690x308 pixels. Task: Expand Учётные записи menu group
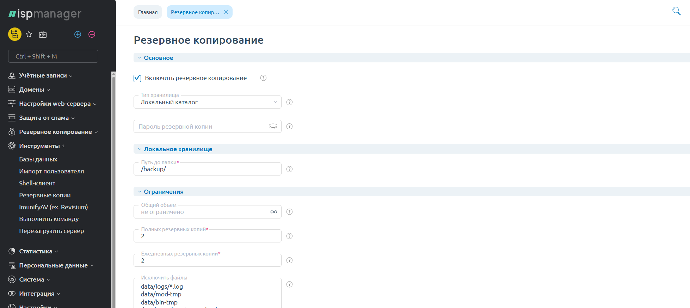point(43,75)
